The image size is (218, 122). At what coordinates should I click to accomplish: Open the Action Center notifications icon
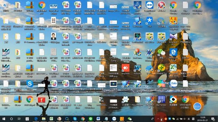tap(213, 119)
